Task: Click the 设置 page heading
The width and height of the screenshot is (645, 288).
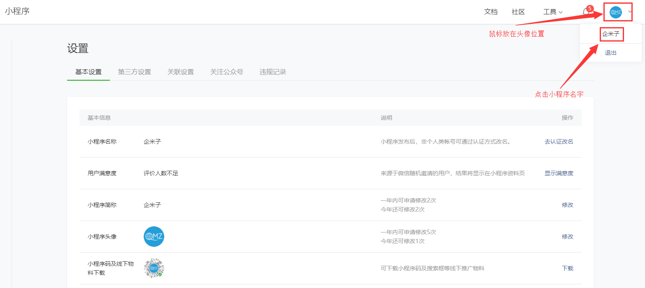Action: tap(78, 49)
